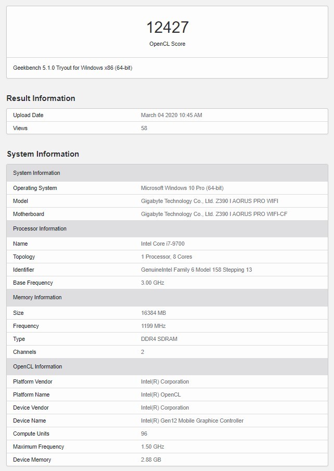Click the 'Model' row label
Screen dimensions: 334x471
20,201
